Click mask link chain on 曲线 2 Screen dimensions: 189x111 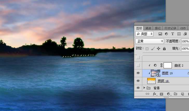coord(161,65)
